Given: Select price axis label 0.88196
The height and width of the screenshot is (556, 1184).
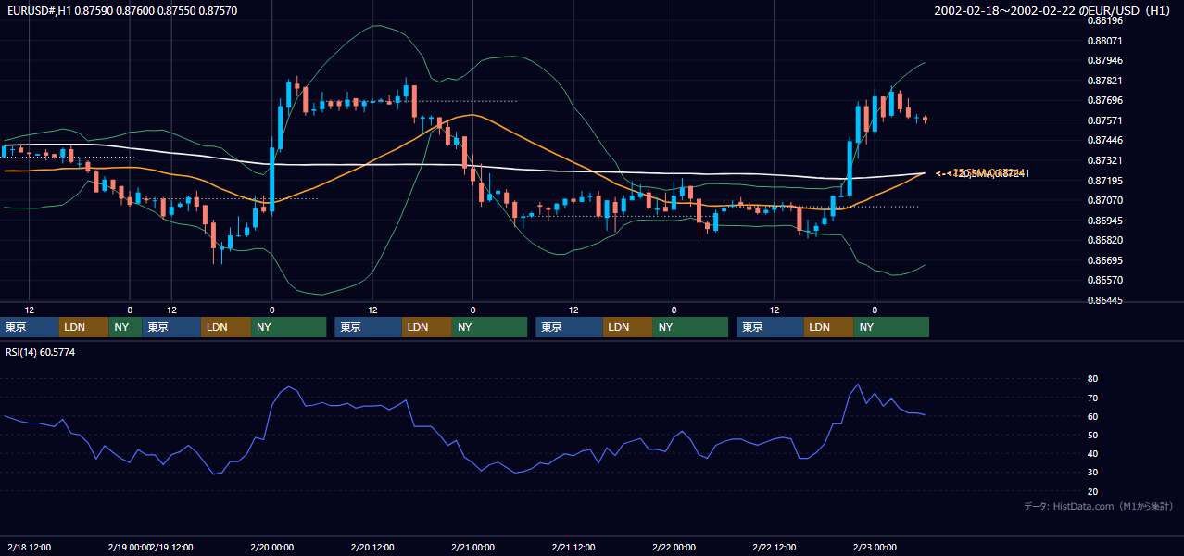Looking at the screenshot, I should click(x=1104, y=20).
